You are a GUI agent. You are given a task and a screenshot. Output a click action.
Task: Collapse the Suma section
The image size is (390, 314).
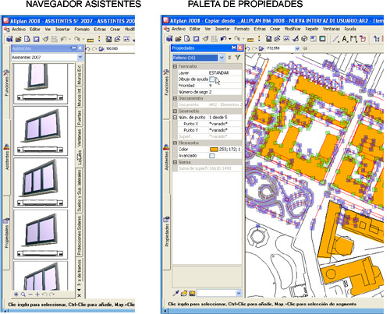click(x=175, y=162)
